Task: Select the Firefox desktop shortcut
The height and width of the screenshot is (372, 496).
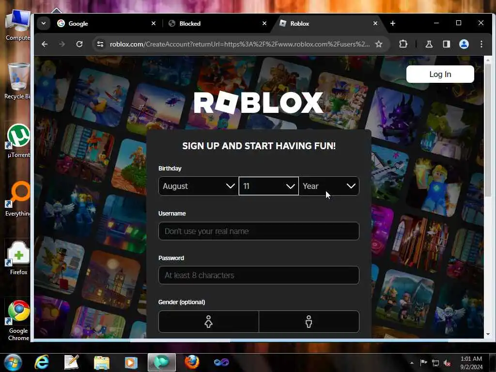Action: pyautogui.click(x=19, y=258)
